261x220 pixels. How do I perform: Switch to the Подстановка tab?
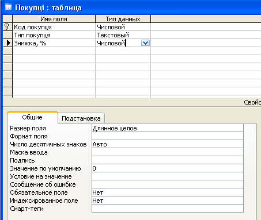coord(81,118)
